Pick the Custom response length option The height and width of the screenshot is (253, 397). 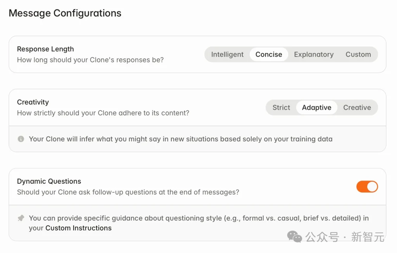(358, 54)
